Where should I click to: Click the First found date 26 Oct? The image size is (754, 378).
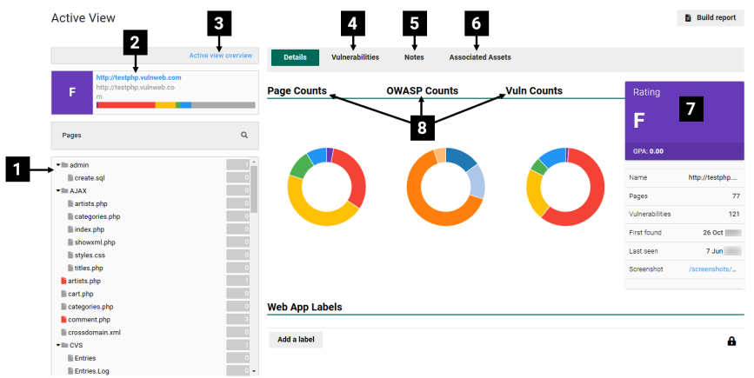[712, 233]
